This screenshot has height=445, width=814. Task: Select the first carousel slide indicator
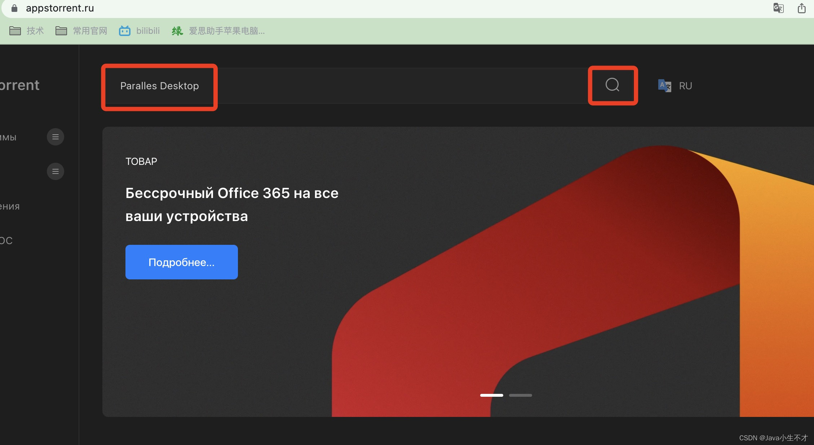[x=491, y=395]
